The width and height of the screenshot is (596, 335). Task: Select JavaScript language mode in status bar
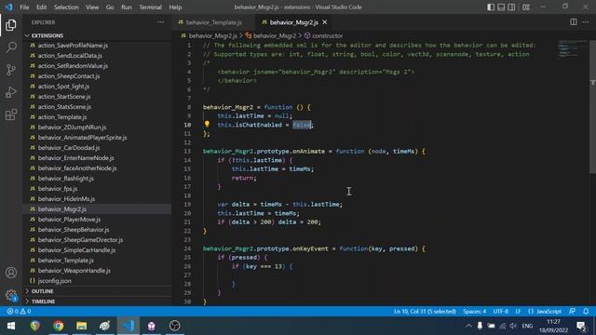(x=549, y=311)
